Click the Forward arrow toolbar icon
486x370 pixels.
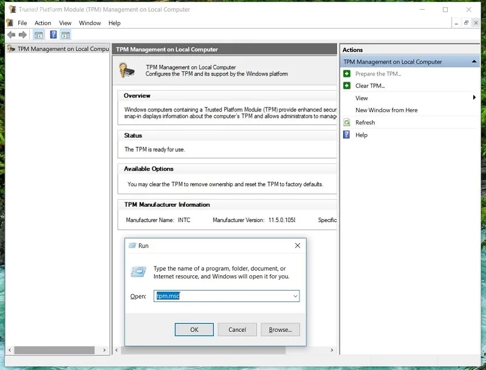pos(22,35)
